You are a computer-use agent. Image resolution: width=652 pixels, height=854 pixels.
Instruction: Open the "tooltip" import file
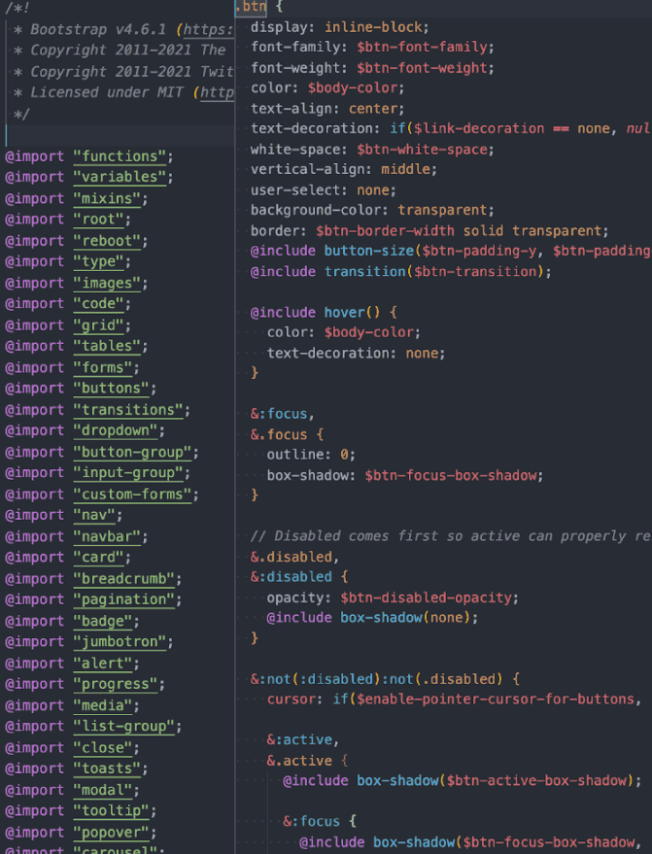(114, 810)
